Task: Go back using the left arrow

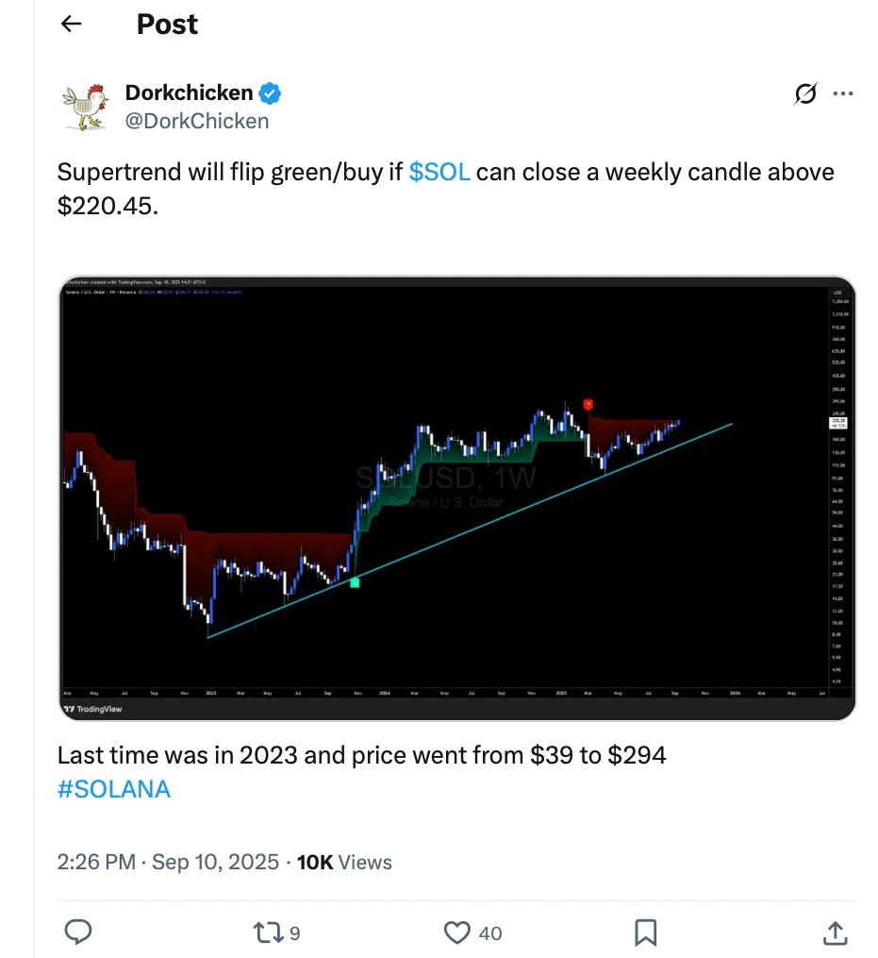Action: 72,25
